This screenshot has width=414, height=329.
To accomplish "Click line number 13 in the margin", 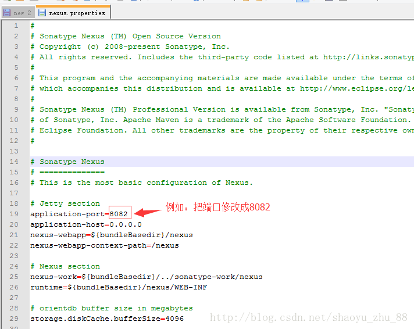I will pos(14,151).
